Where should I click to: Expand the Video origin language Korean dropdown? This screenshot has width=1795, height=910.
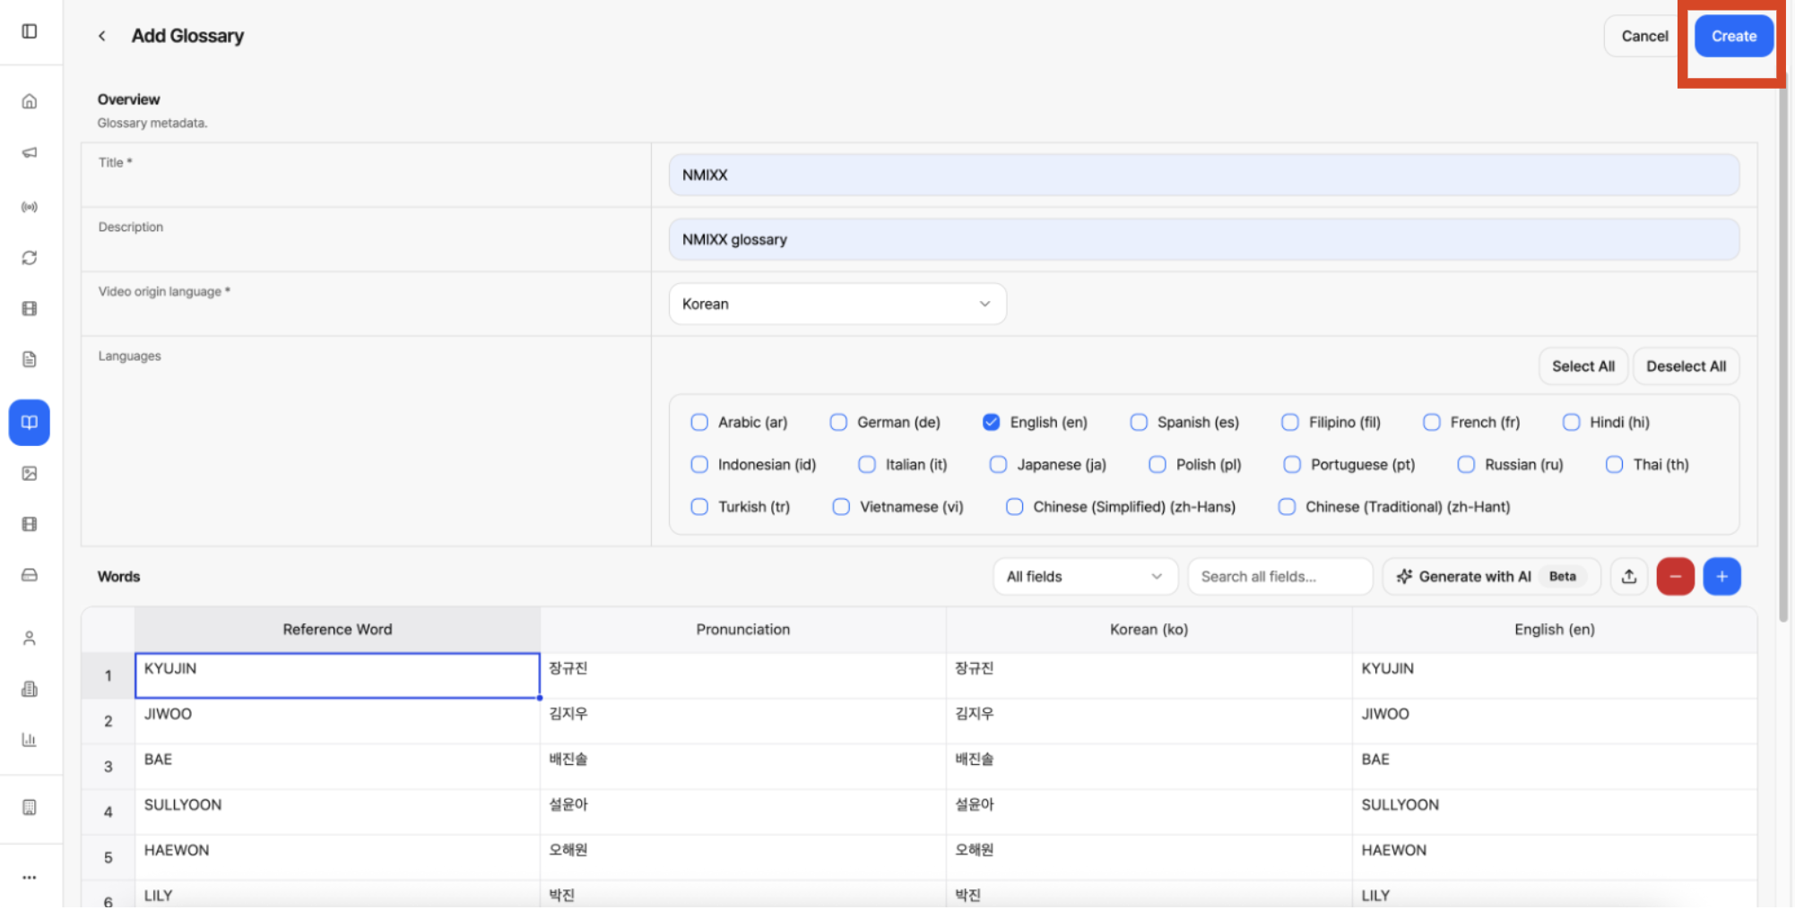click(x=837, y=304)
